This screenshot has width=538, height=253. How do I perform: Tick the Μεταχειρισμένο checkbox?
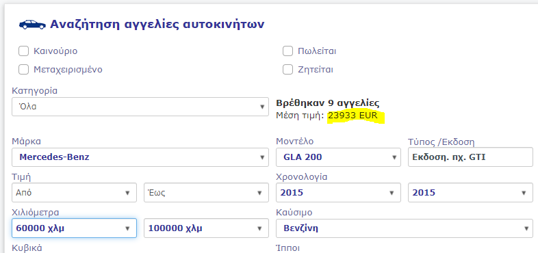[x=23, y=70]
